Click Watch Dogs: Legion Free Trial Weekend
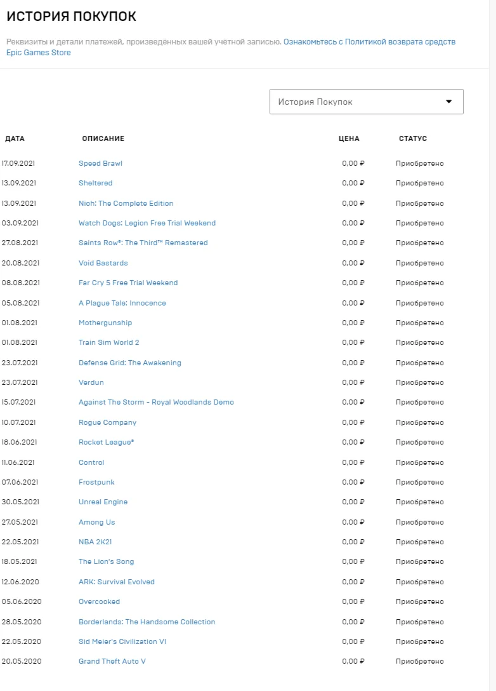 [147, 223]
